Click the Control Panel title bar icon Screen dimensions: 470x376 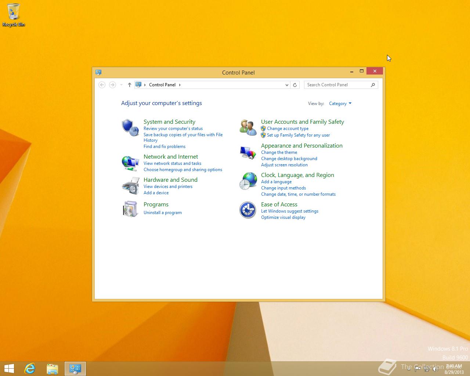[98, 72]
